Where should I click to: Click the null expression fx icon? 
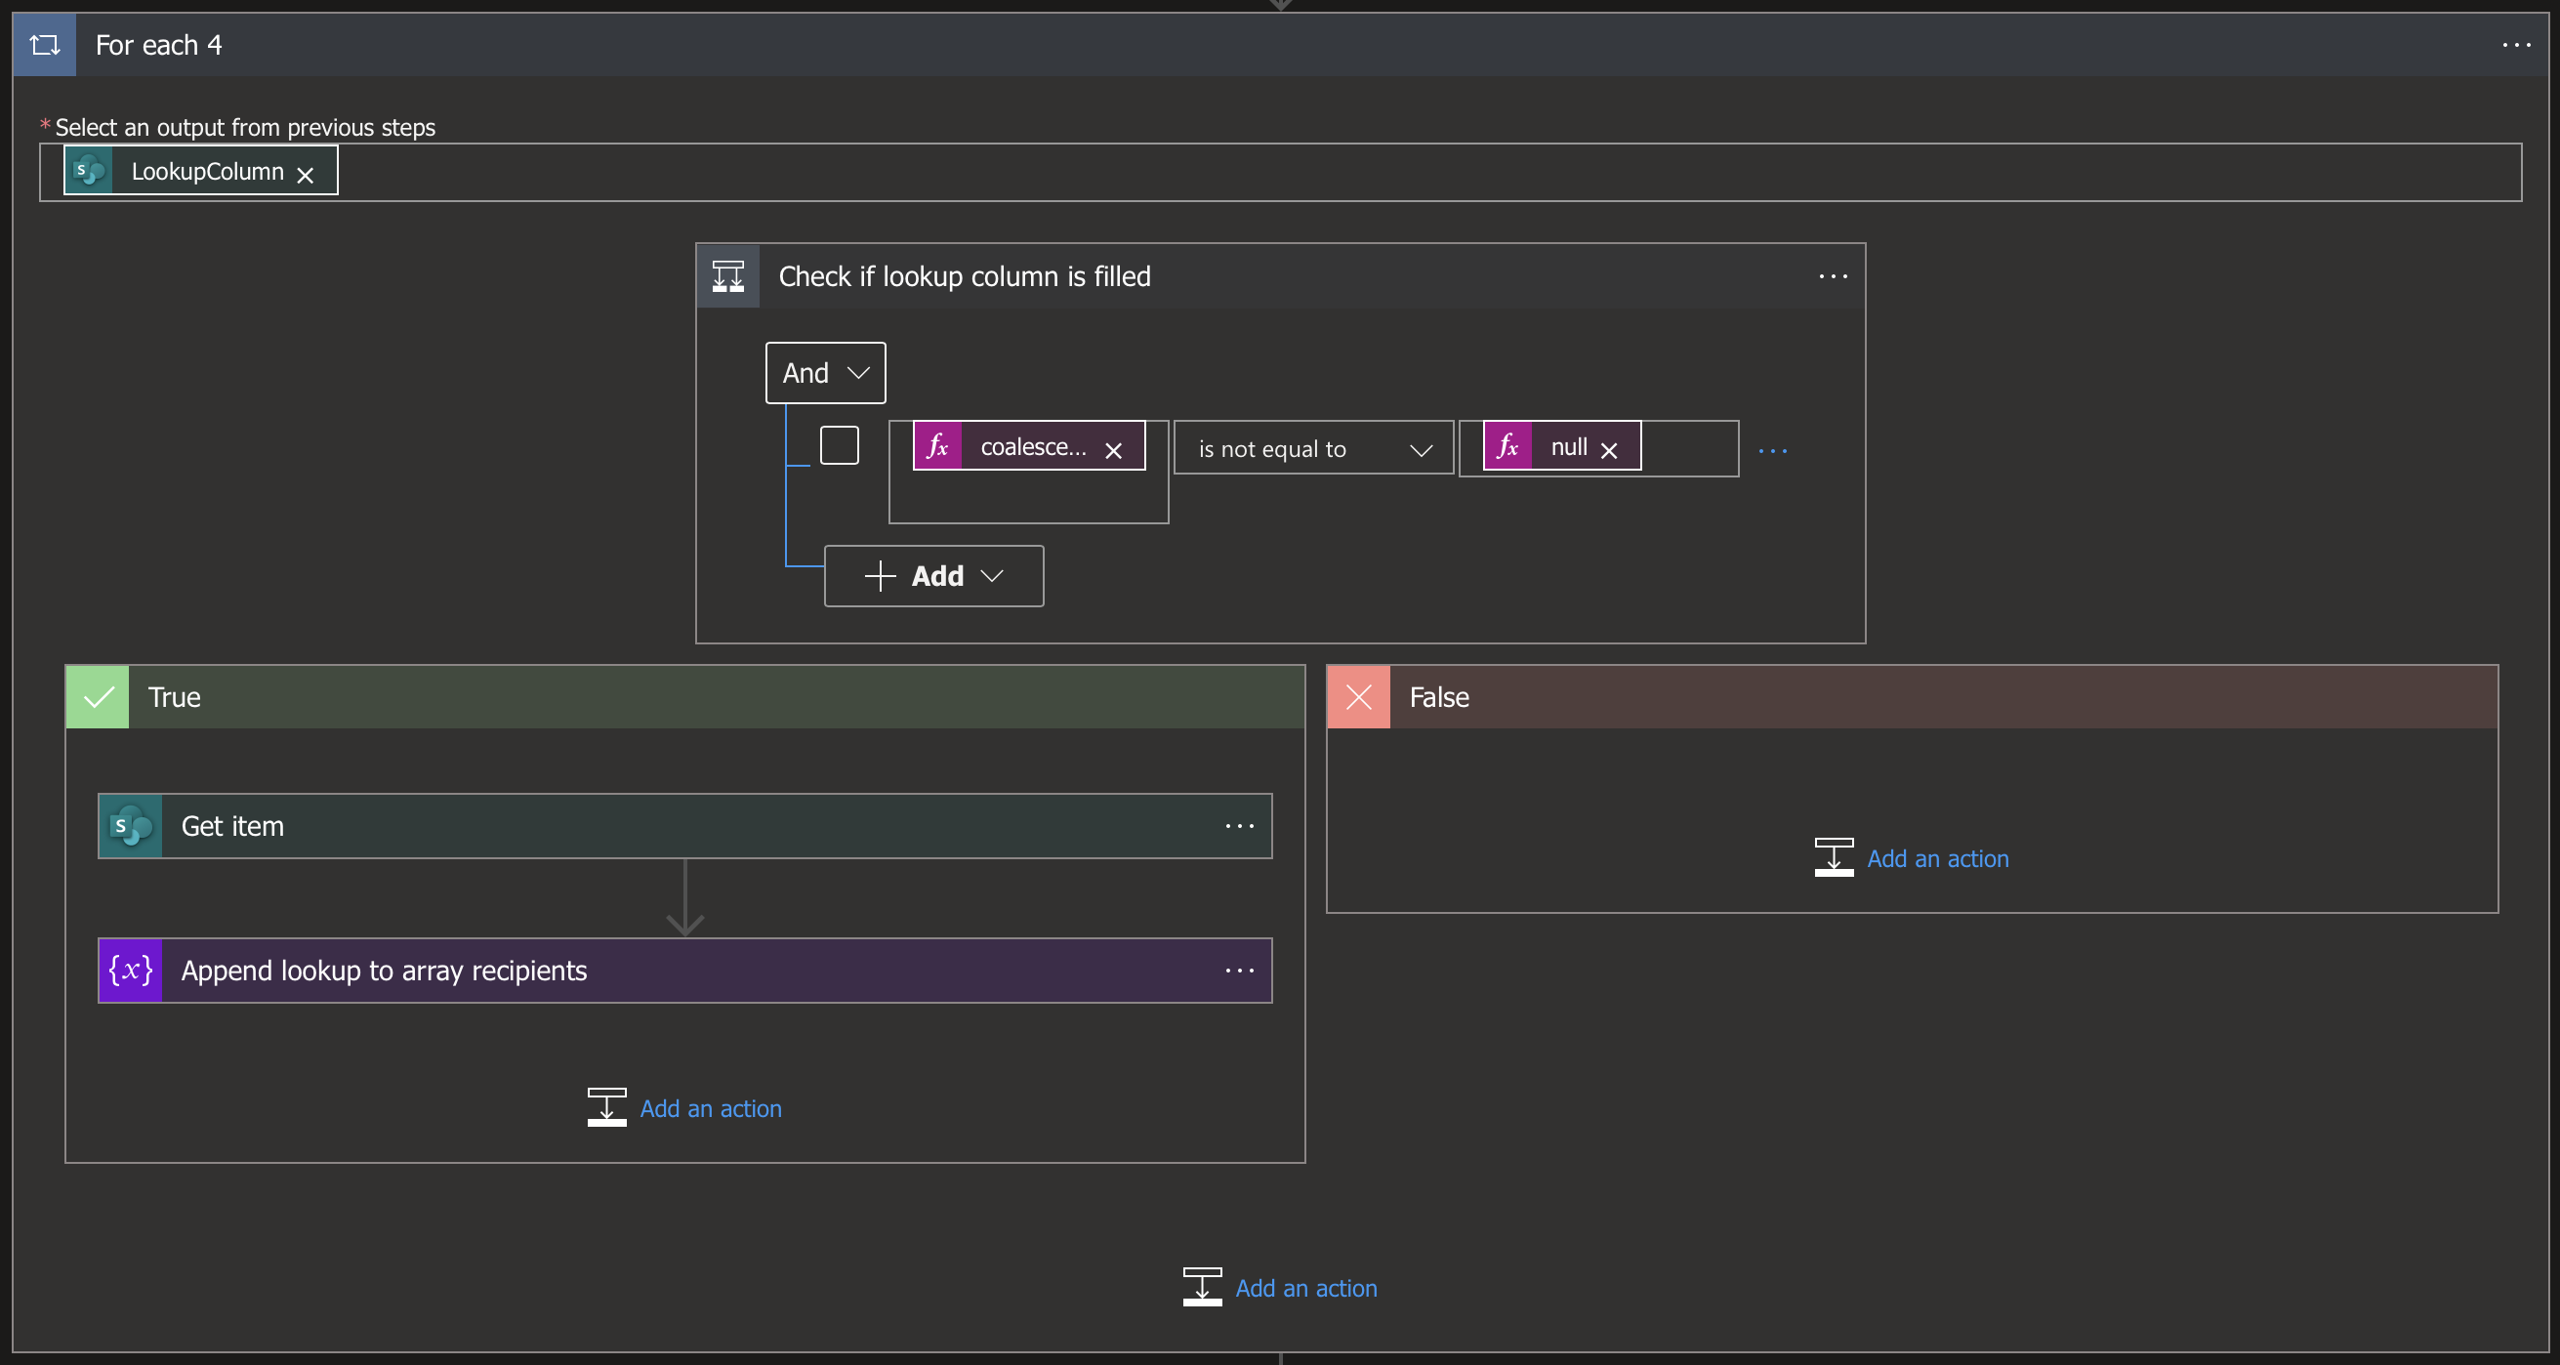tap(1507, 446)
